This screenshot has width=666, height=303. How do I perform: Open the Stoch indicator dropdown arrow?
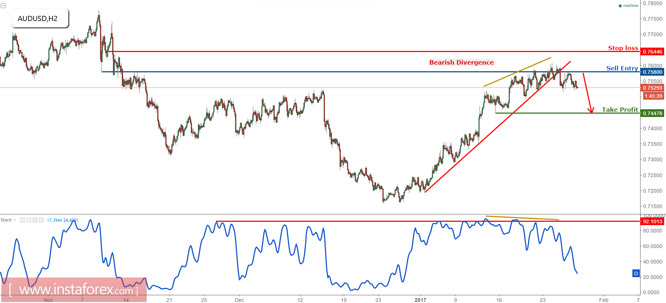[15, 220]
